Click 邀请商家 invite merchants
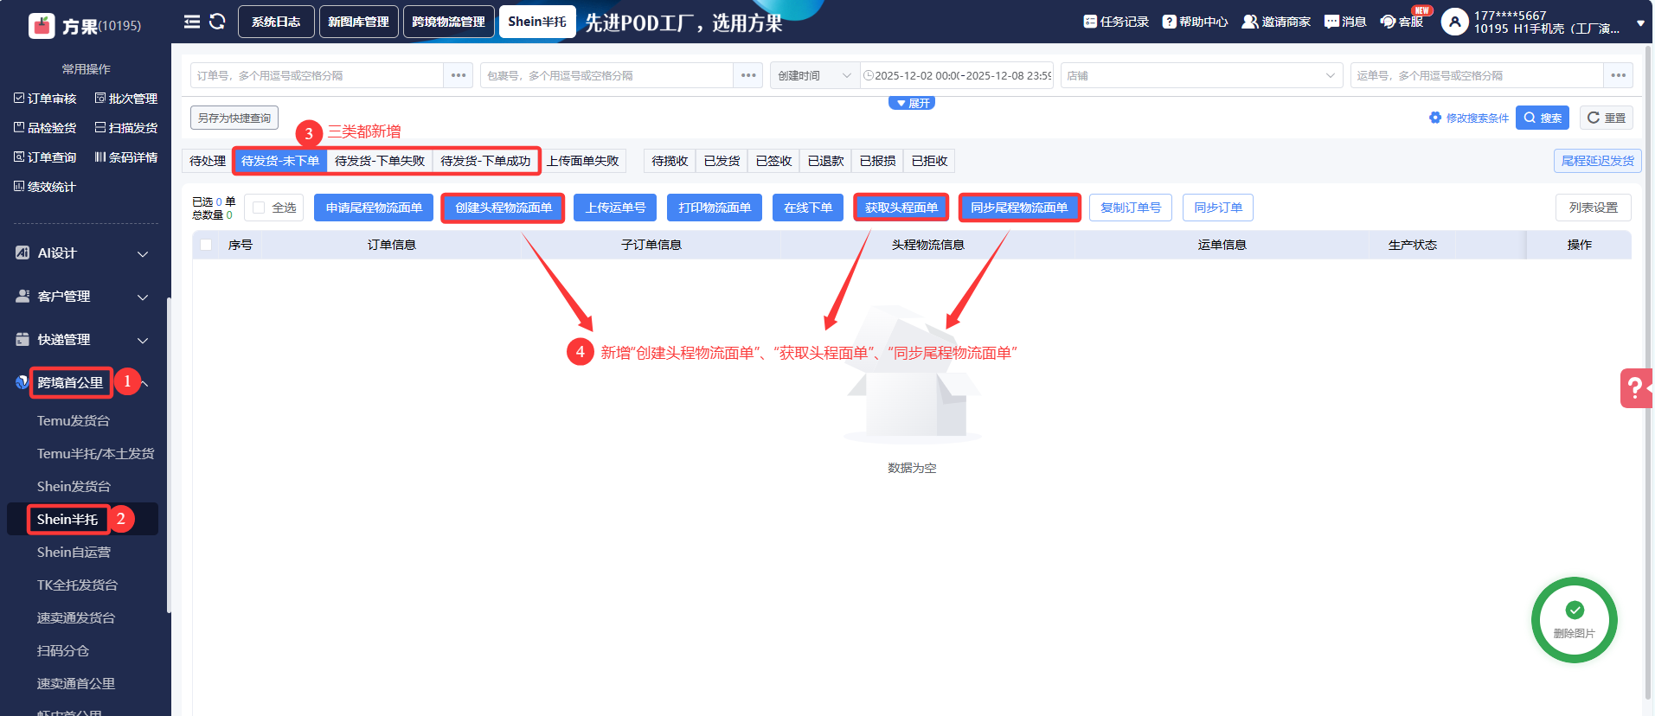Viewport: 1655px width, 716px height. (x=1276, y=22)
